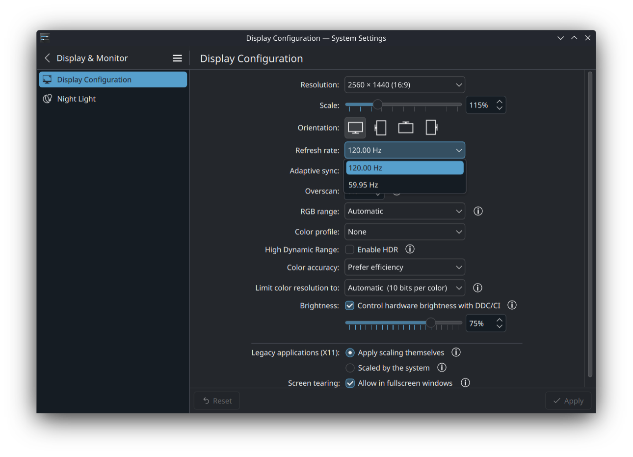Increase brightness with the 75% up arrow
This screenshot has height=457, width=633.
[500, 320]
